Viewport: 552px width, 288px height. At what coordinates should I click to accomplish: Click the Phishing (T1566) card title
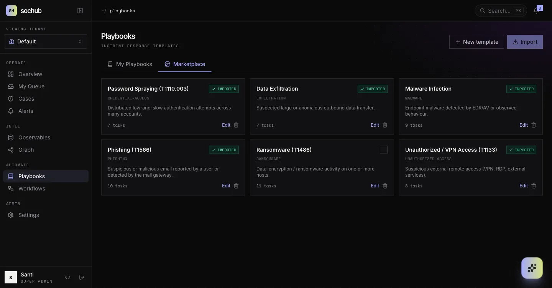pyautogui.click(x=130, y=150)
